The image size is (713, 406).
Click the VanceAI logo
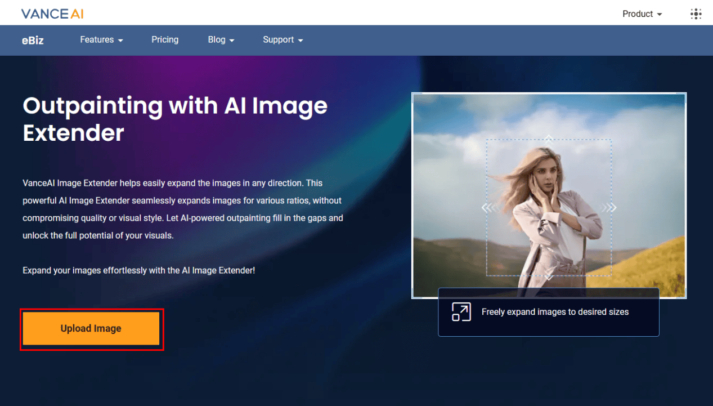[52, 14]
